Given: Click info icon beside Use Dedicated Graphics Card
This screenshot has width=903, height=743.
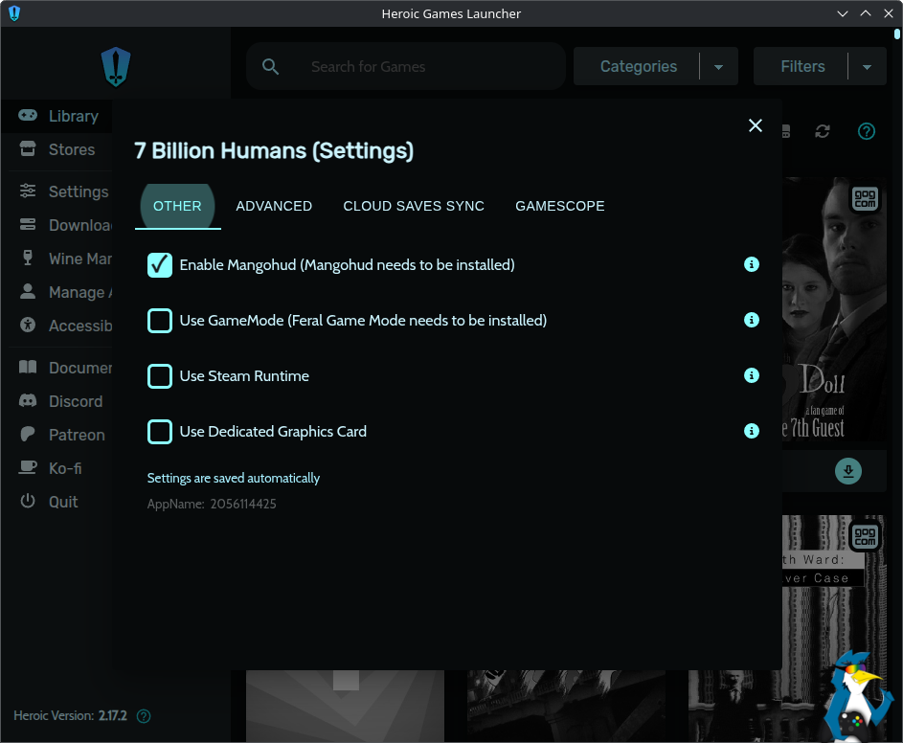Looking at the screenshot, I should click(x=752, y=431).
